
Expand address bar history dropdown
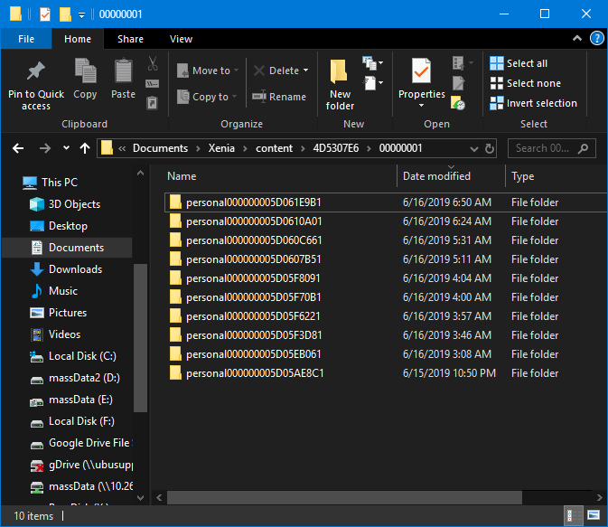pyautogui.click(x=473, y=149)
